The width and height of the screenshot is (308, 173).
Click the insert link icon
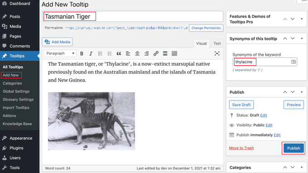click(156, 53)
